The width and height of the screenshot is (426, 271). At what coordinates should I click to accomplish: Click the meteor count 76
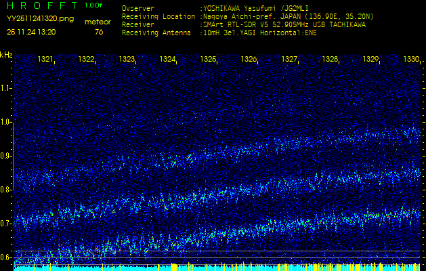tap(99, 32)
